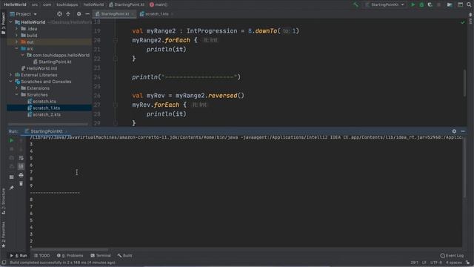Viewport: 474px width, 267px height.
Task: Open the Event Log
Action: [x=452, y=255]
